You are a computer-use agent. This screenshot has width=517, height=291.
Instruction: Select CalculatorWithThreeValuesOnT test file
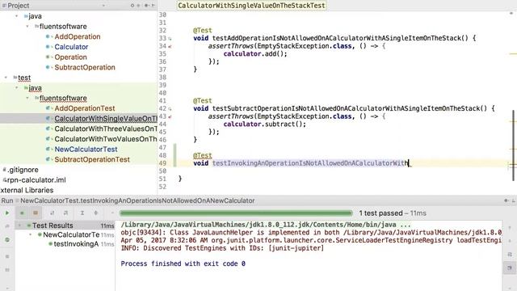click(106, 129)
